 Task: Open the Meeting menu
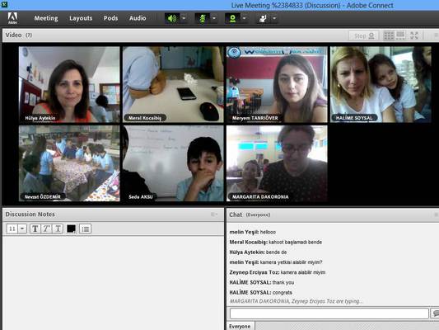click(46, 18)
